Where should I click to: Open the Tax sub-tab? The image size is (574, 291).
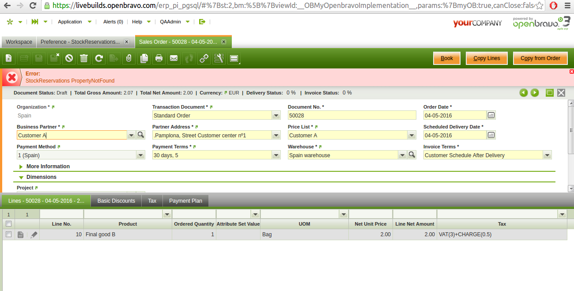click(x=152, y=201)
